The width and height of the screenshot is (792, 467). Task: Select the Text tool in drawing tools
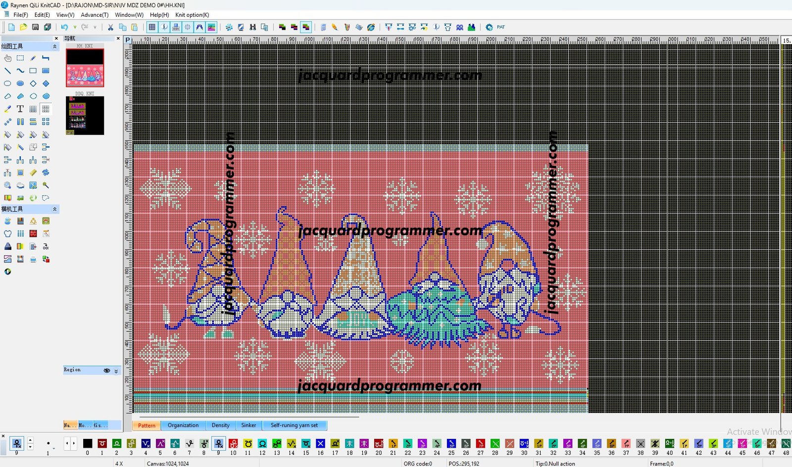(20, 109)
